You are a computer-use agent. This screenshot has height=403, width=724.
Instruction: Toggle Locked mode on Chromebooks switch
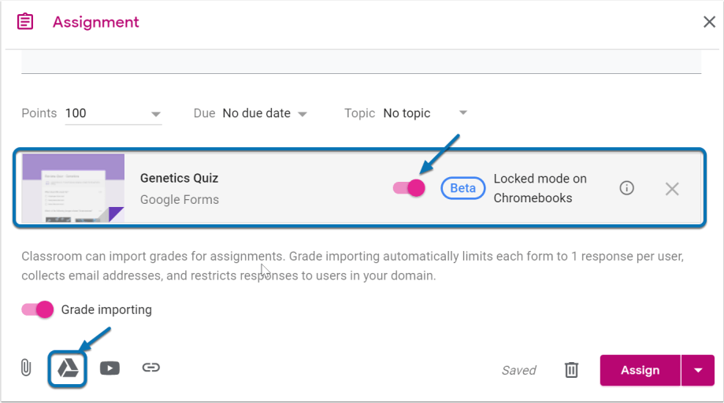(410, 188)
